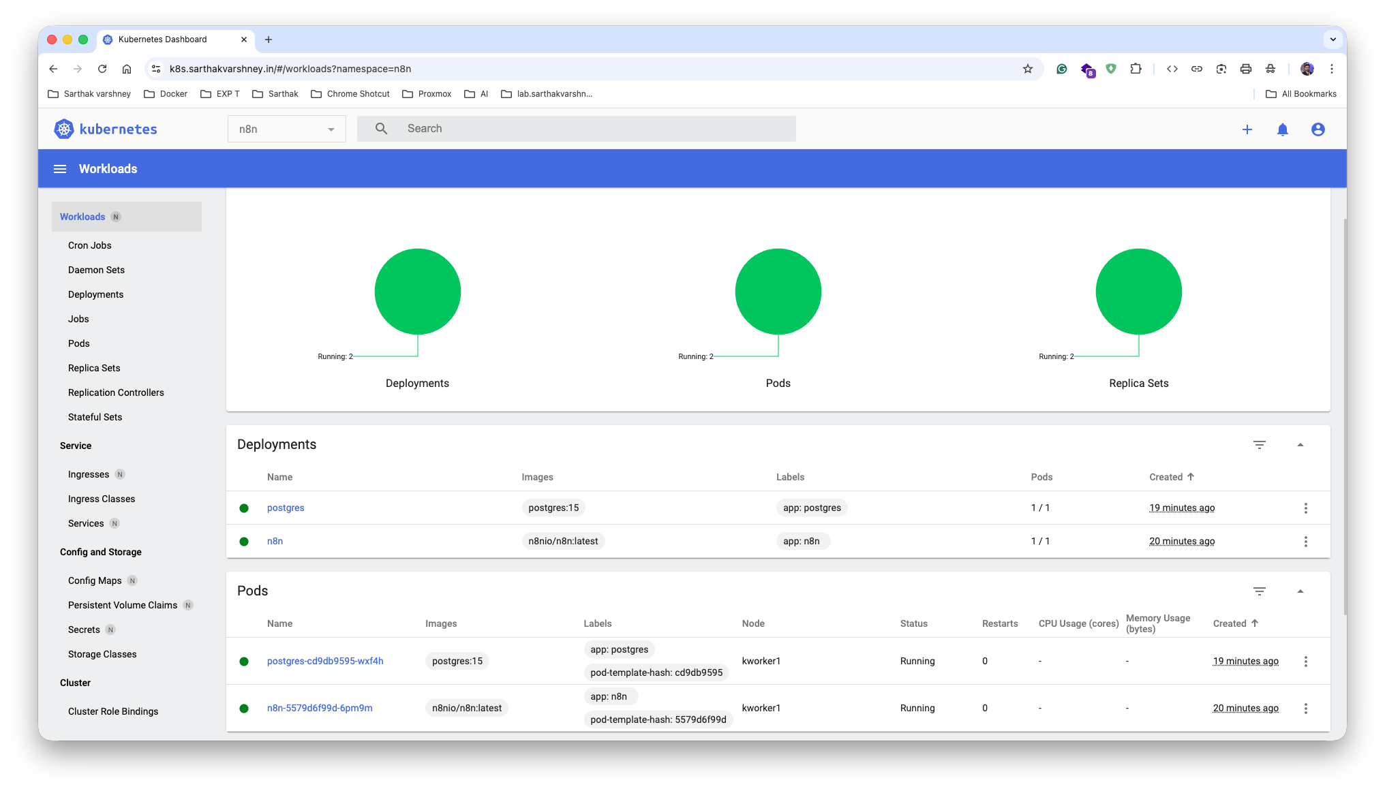Click the Kubernetes logo icon

(64, 129)
